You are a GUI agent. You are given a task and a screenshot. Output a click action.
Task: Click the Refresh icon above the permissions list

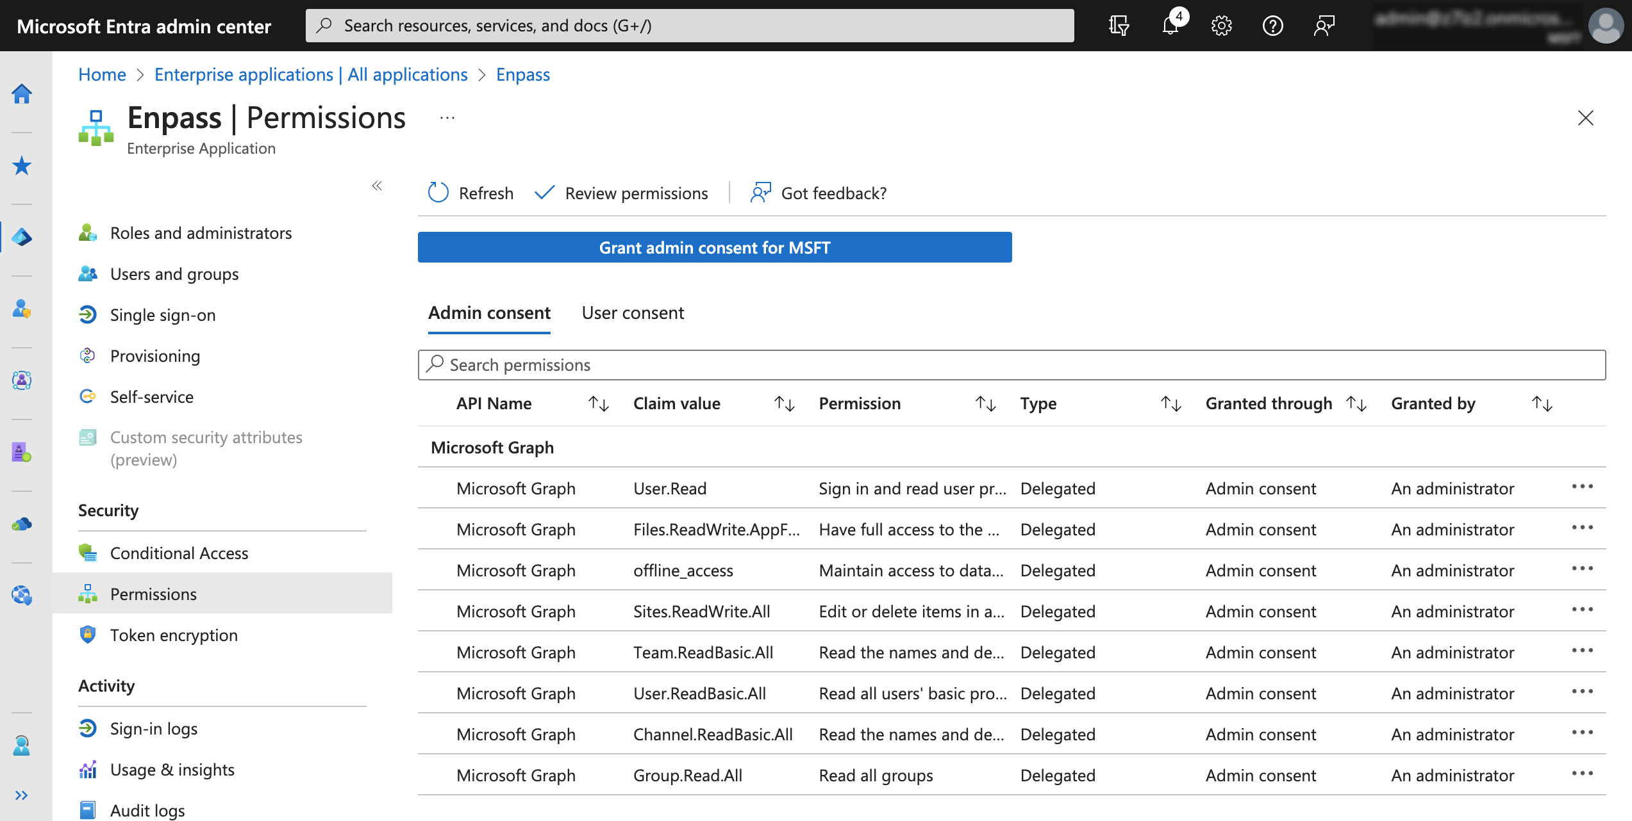point(438,193)
